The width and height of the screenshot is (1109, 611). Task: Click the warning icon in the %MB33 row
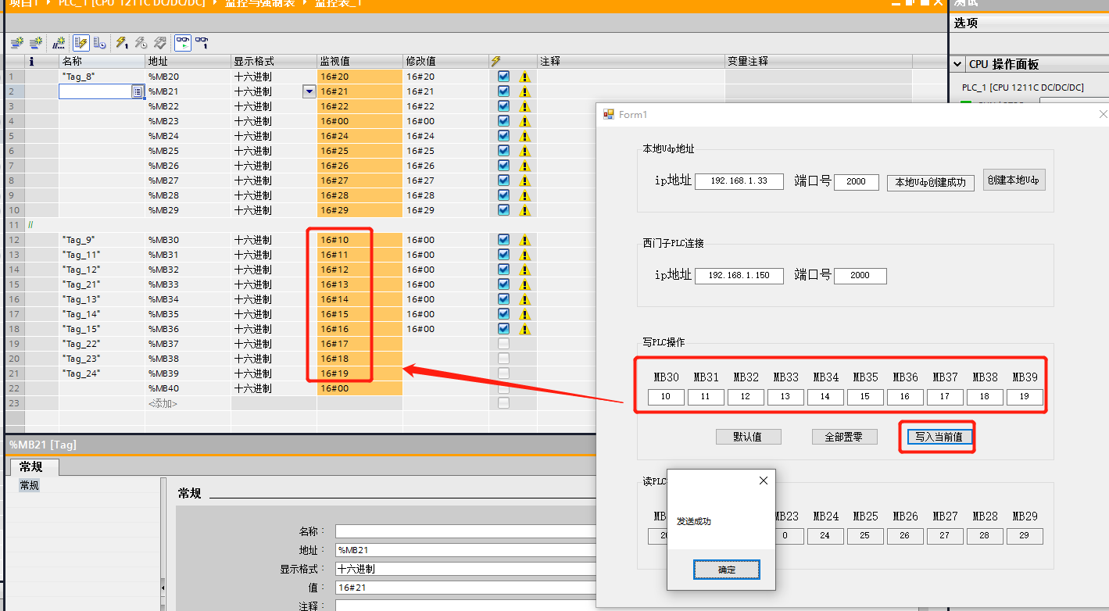[524, 284]
